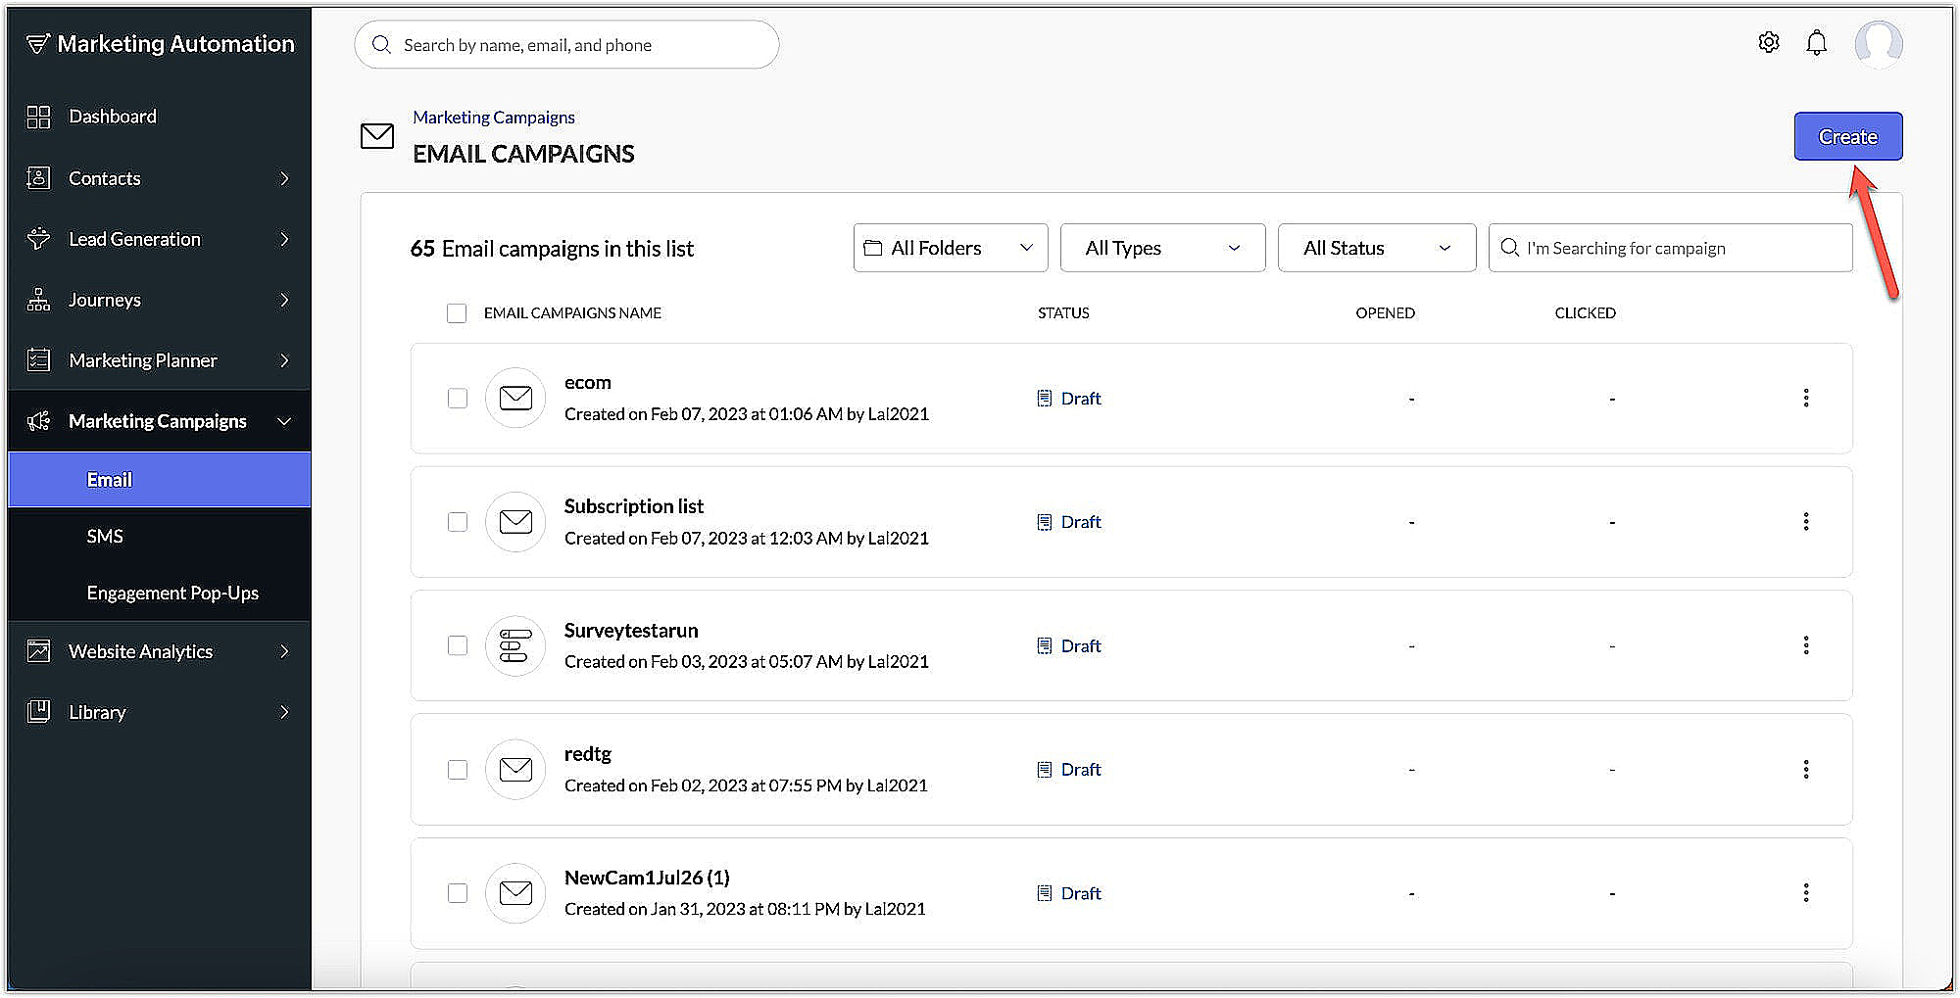Viewport: 1960px width, 998px height.
Task: Click the Marketing Planner icon
Action: pos(38,360)
